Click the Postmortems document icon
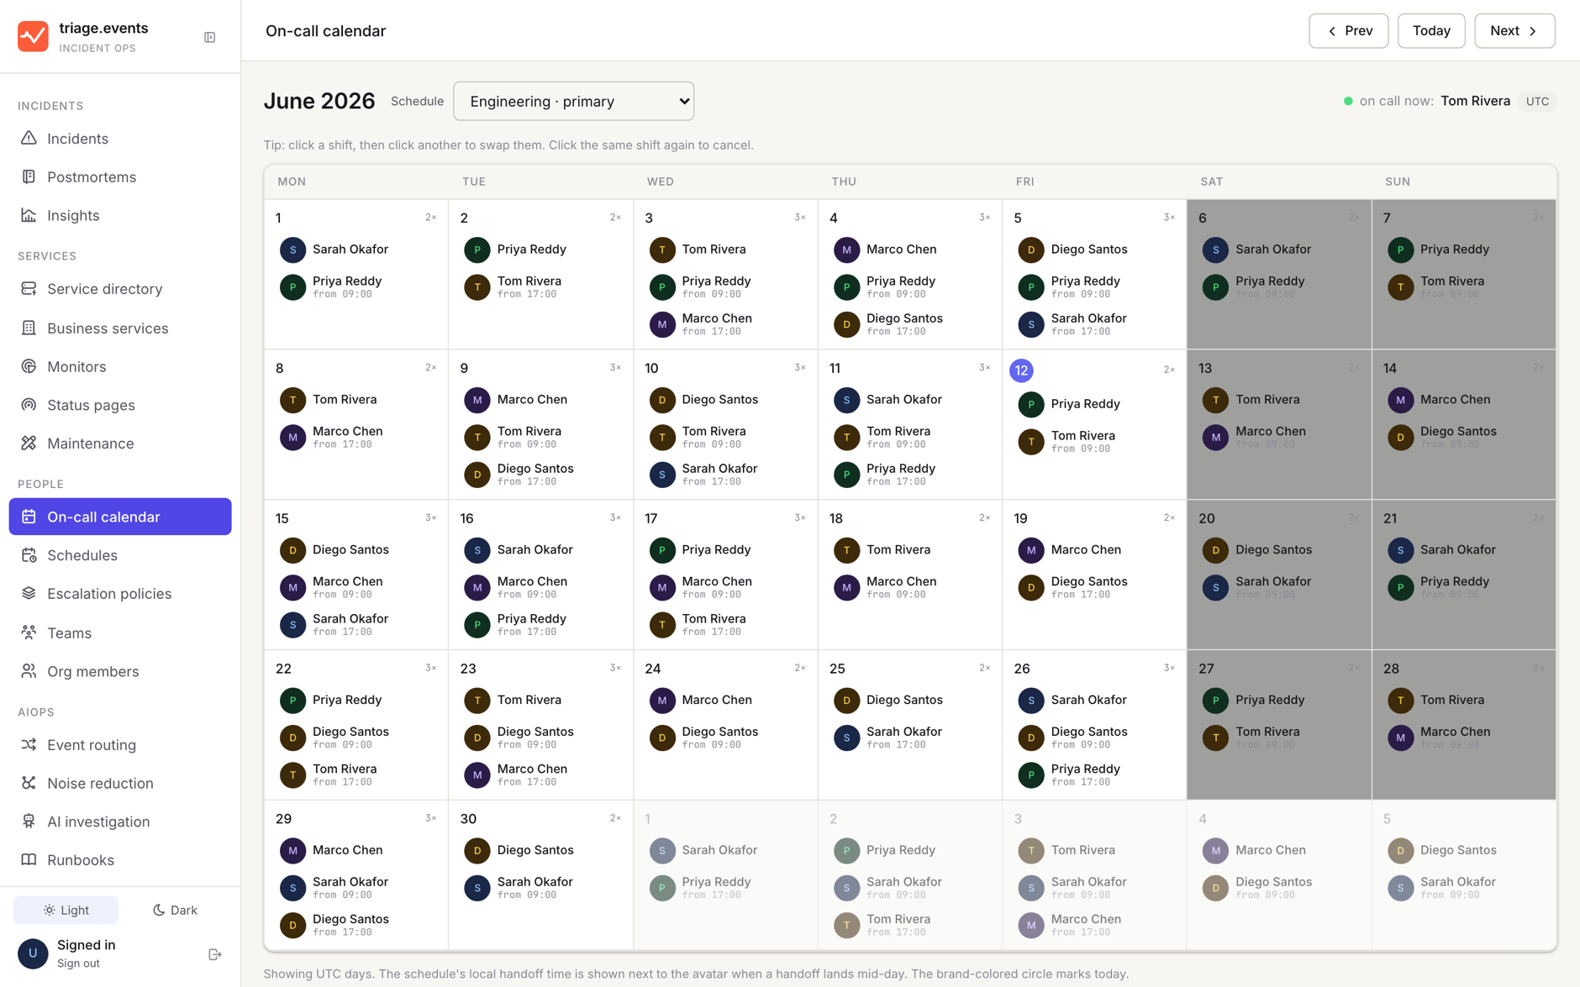 click(29, 176)
